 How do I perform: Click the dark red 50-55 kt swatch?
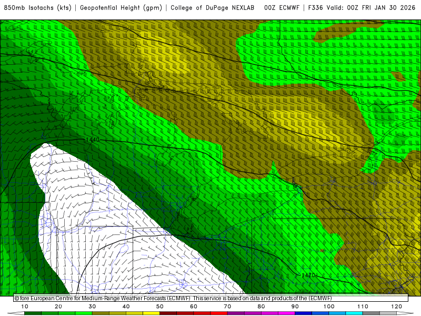(168, 313)
